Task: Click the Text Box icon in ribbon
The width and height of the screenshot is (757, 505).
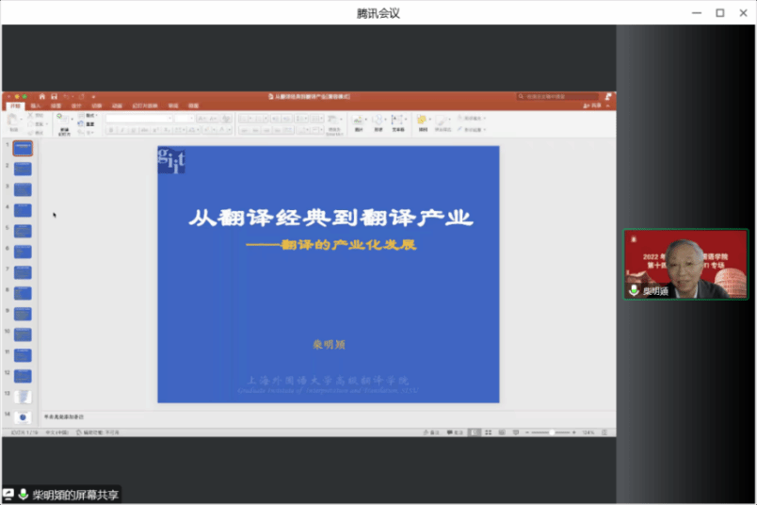Action: (398, 120)
